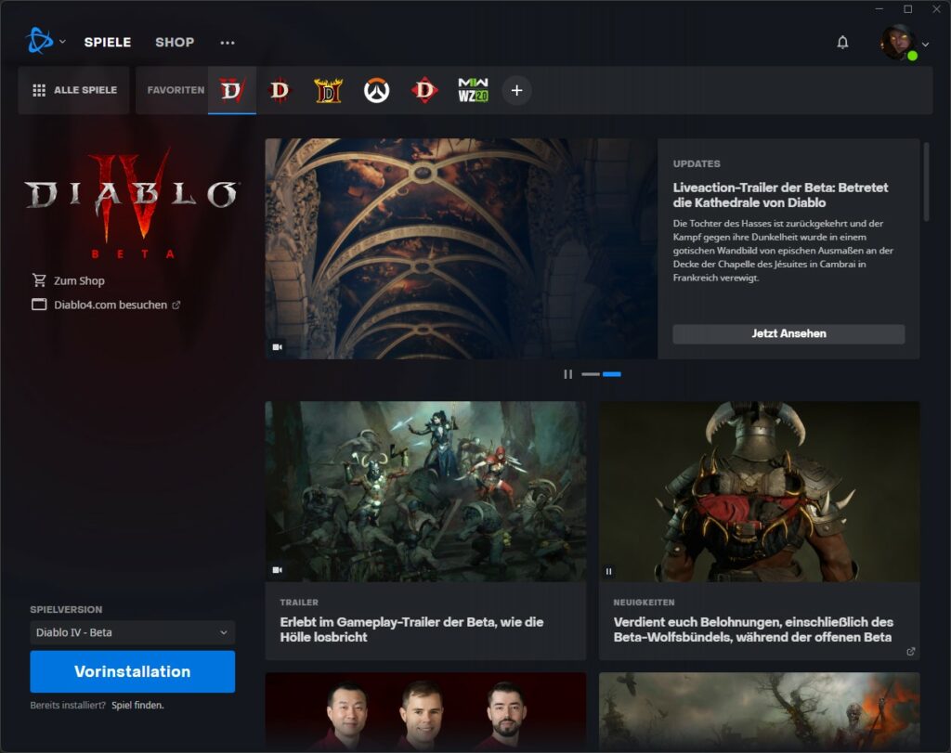This screenshot has width=951, height=753.
Task: Open the armored barbarian news thumbnail
Action: pos(760,491)
